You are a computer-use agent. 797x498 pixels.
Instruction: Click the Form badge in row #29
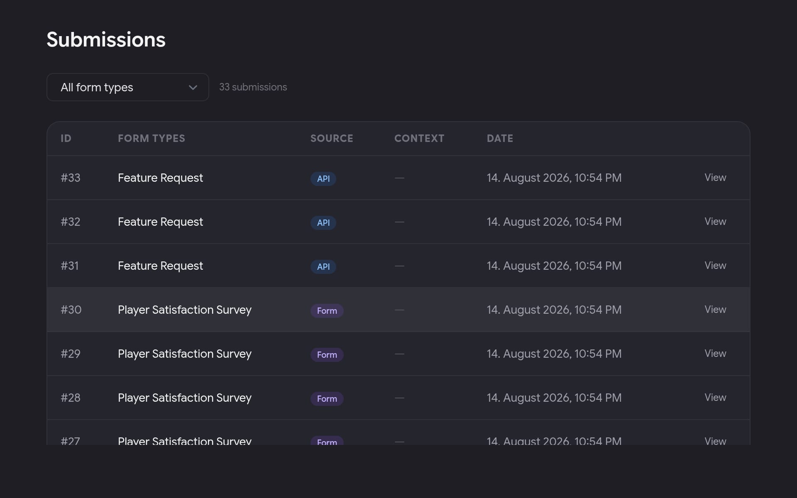click(327, 355)
